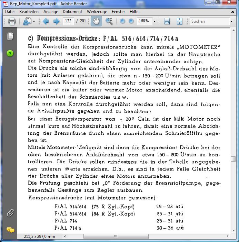The image size is (239, 242).
Task: Select the marquee zoom magnifier tool
Action: 109,21
